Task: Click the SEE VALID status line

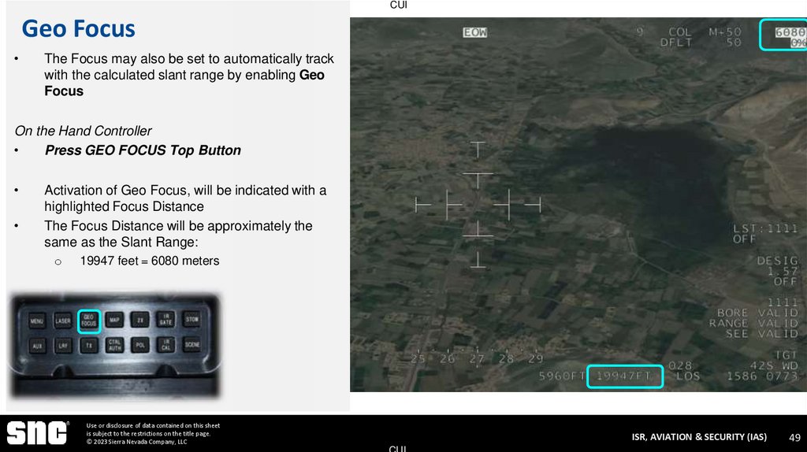Action: (762, 334)
